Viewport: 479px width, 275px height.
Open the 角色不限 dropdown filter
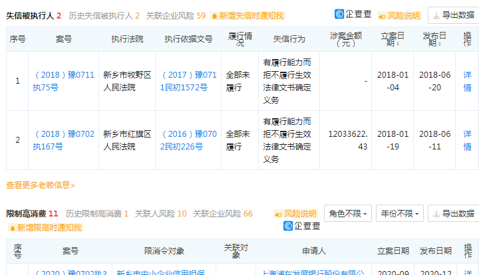347,214
